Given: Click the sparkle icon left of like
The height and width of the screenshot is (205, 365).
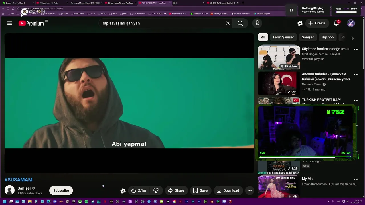Looking at the screenshot, I should tap(123, 191).
